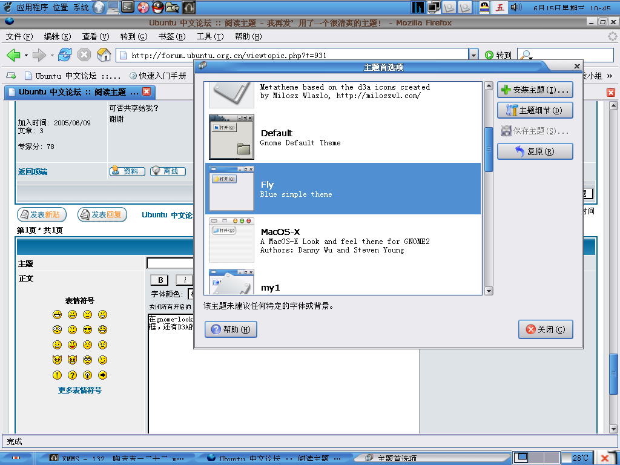
Task: Insert the question mark emoticon
Action: (x=73, y=375)
